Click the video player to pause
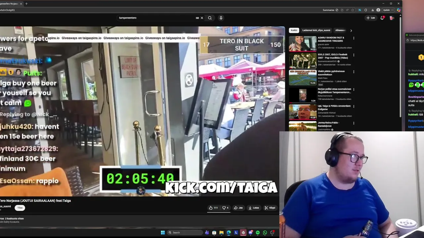The image size is (424, 238). (142, 111)
